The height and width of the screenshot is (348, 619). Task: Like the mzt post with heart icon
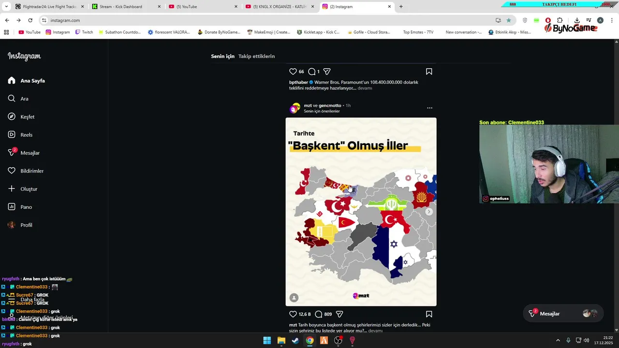click(x=293, y=314)
